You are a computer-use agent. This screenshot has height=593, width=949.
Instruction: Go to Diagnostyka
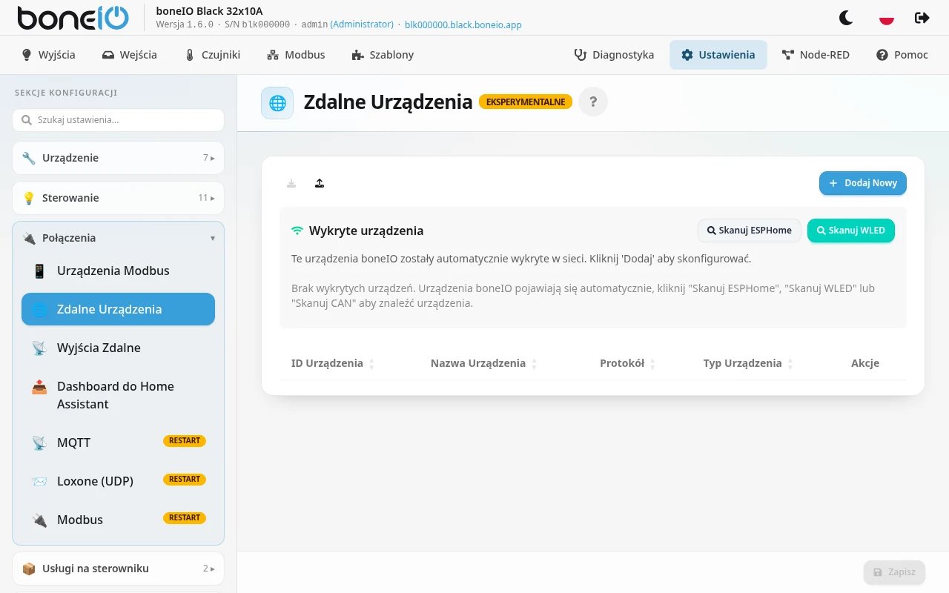click(x=614, y=55)
